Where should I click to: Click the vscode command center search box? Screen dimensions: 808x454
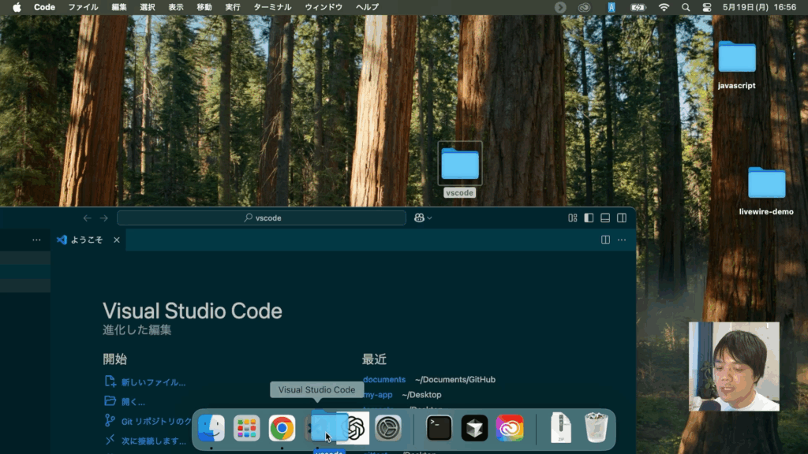click(x=262, y=218)
